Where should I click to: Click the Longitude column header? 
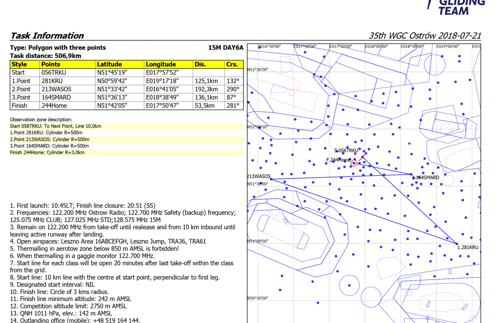(x=161, y=64)
